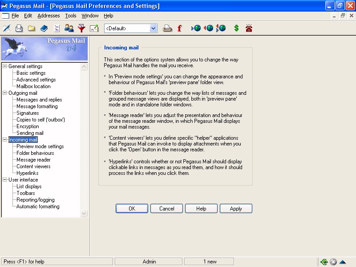The image size is (356, 267).
Task: Click the settings tree scroll-up arrow
Action: tap(84, 67)
